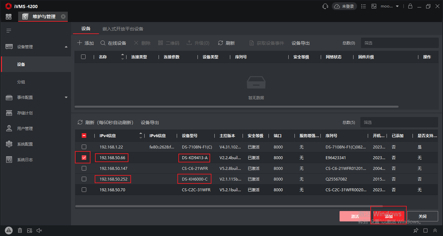Sort upper table by 名称 arrows

[x=123, y=57]
